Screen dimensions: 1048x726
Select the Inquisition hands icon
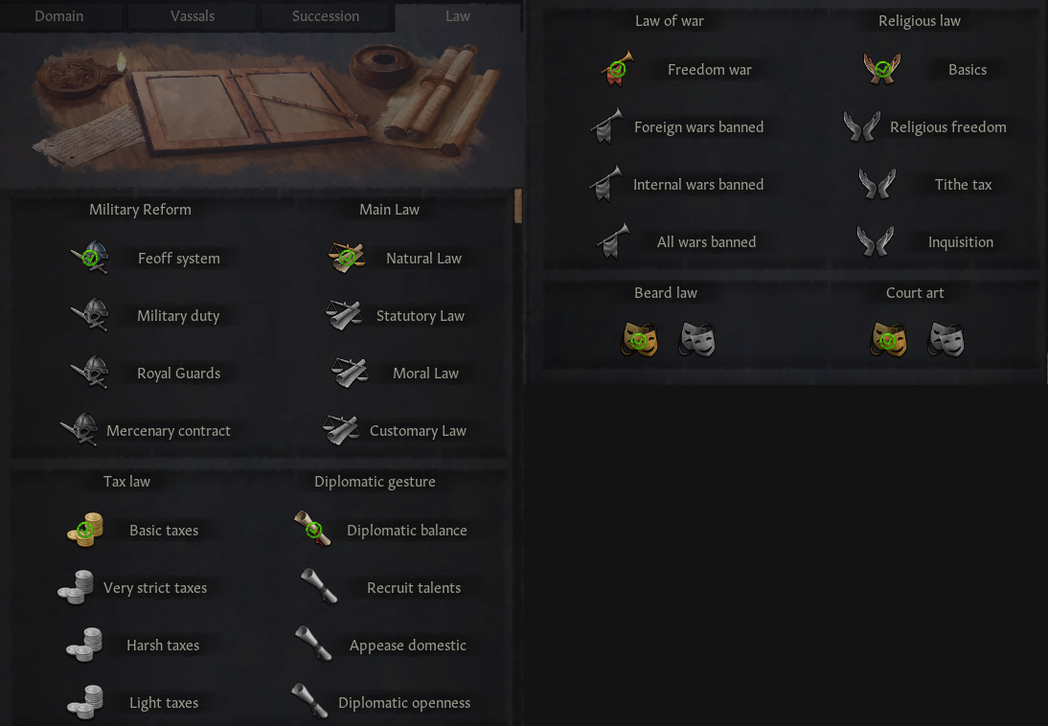(876, 241)
